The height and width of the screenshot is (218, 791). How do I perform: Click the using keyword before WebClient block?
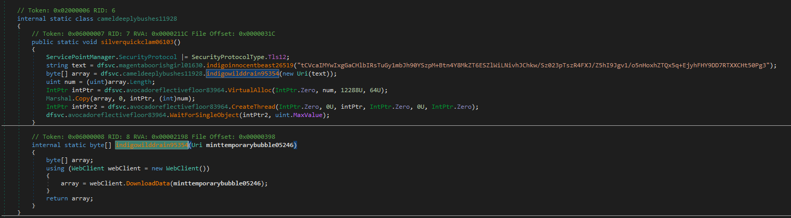55,168
